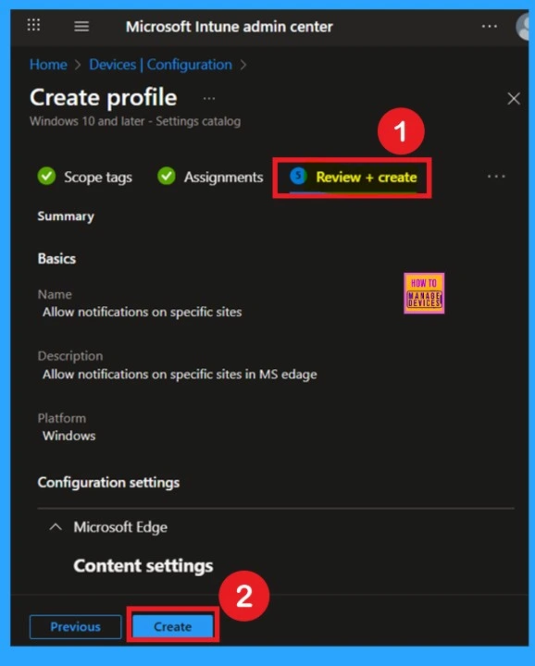Open the ellipsis next to Create profile
The height and width of the screenshot is (666, 535).
coord(208,99)
